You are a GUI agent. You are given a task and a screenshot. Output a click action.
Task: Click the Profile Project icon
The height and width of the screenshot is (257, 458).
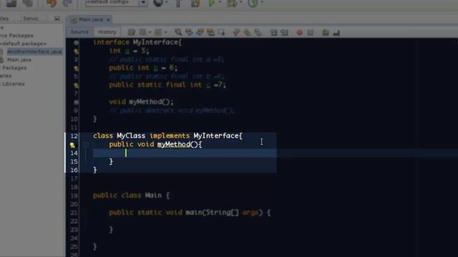coord(253,3)
